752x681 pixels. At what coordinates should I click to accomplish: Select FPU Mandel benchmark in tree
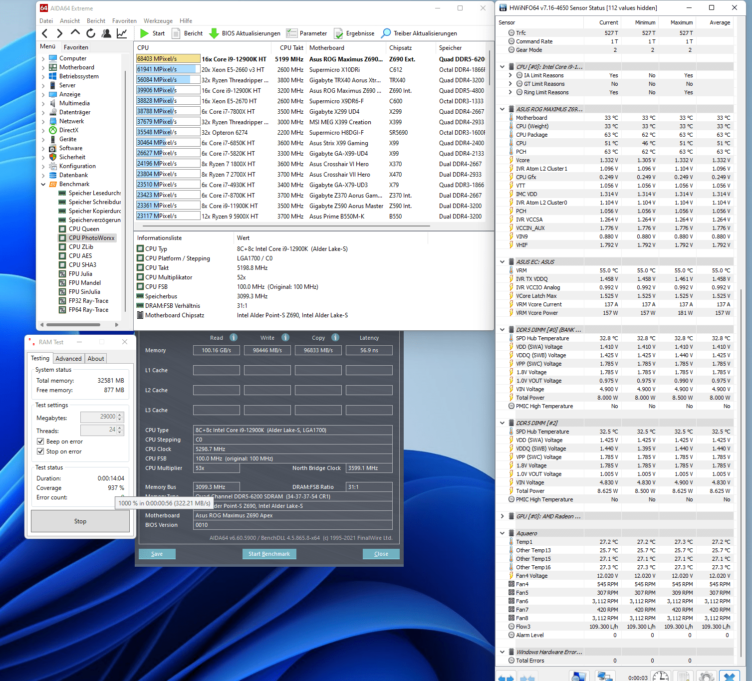tap(85, 283)
